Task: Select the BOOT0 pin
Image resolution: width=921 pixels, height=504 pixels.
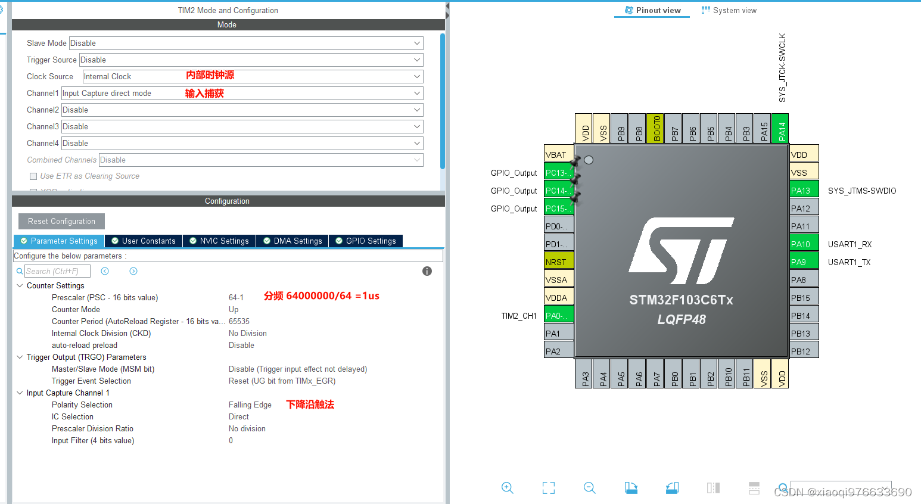Action: 655,128
